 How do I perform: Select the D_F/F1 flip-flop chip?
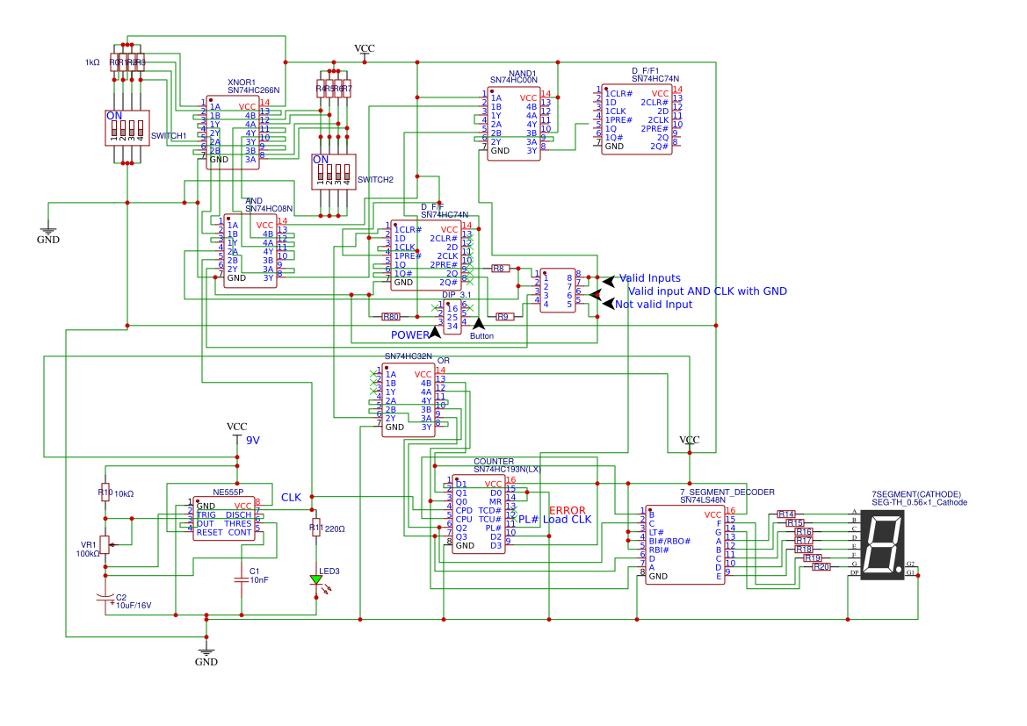click(636, 119)
